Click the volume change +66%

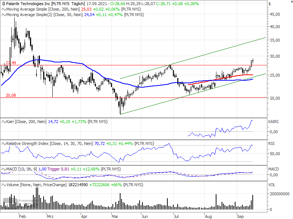(x=116, y=185)
